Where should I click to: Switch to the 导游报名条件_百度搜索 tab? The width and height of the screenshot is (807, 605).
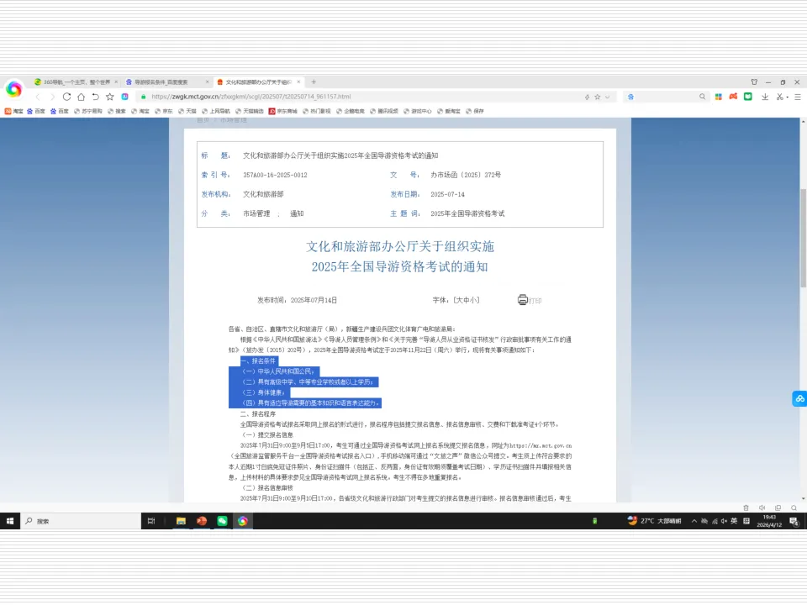(160, 82)
